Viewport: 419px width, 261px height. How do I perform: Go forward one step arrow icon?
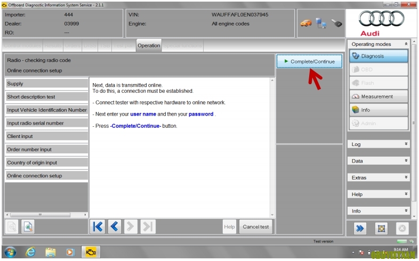(x=131, y=226)
